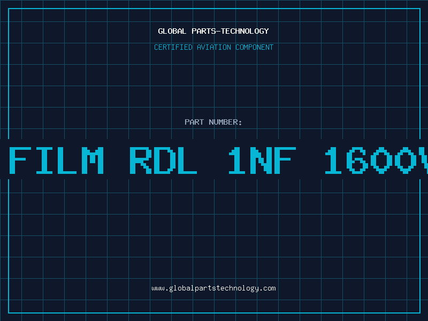Click the word AVIATION in the subtitle
This screenshot has width=428, height=321.
coord(214,47)
